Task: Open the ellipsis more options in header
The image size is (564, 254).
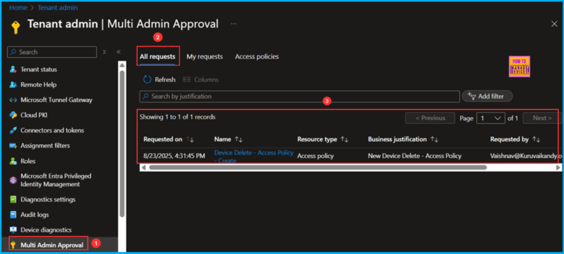Action: pos(234,24)
